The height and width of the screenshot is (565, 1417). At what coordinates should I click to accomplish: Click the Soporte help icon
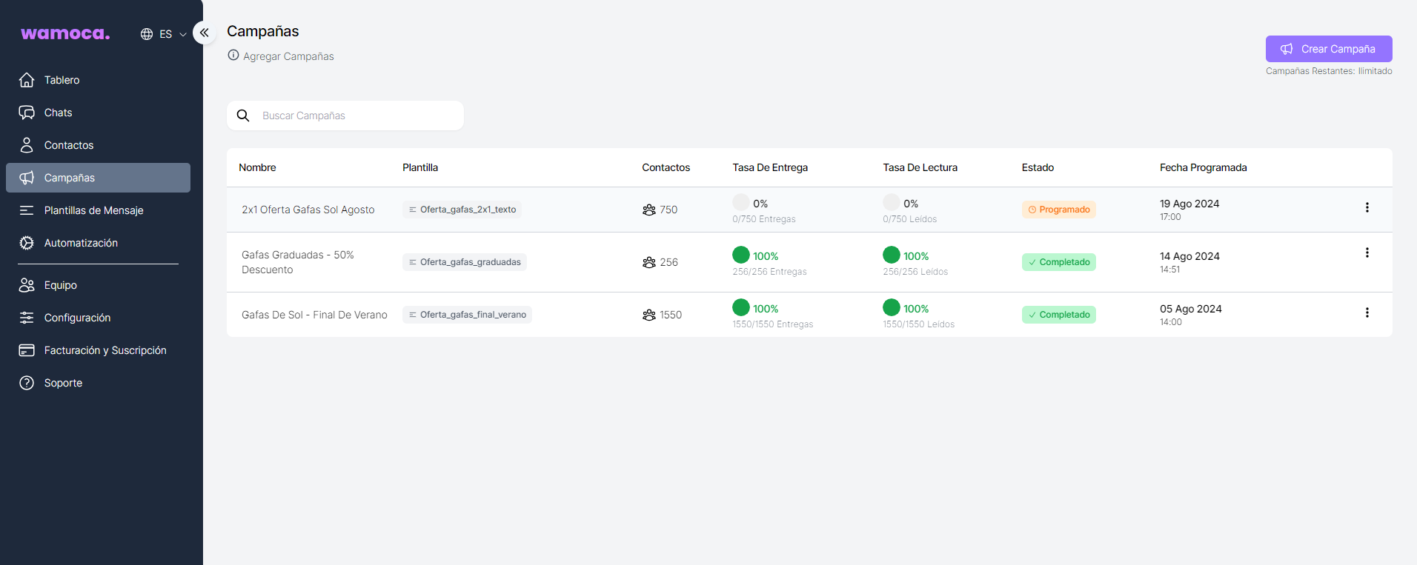click(27, 383)
